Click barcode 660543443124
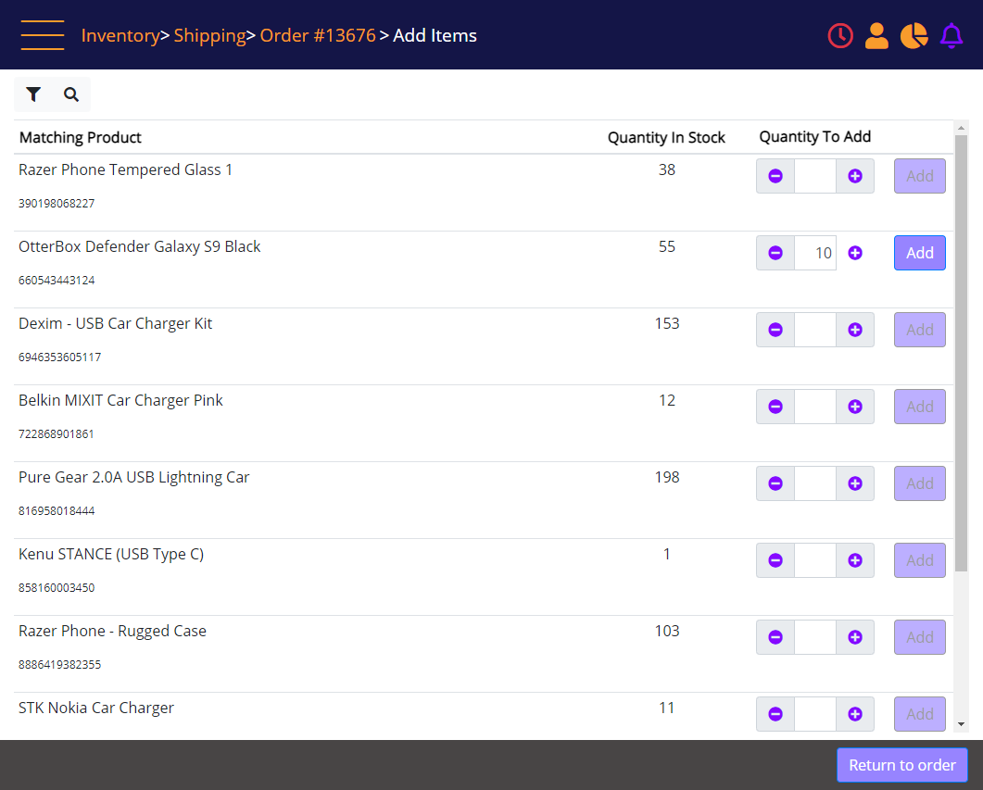983x790 pixels. tap(57, 280)
